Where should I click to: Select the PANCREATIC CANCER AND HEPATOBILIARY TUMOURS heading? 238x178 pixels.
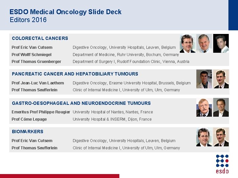point(75,74)
